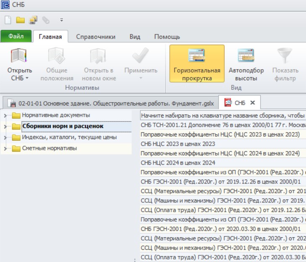Expand the Сметные нормативы tree node
This screenshot has width=306, height=262.
tap(5, 149)
